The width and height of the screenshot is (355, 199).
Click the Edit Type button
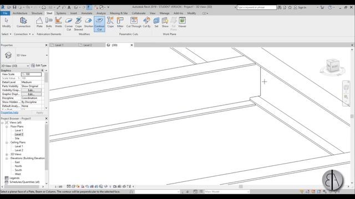[x=39, y=65]
